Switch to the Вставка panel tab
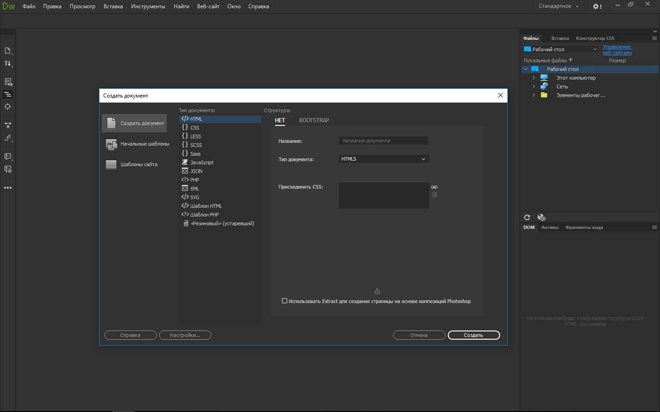Viewport: 660px width, 412px height. click(x=560, y=38)
